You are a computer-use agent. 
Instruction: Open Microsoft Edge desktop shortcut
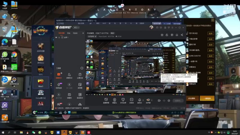[x=5, y=44]
